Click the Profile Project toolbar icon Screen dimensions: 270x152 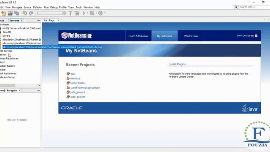pyautogui.click(x=100, y=13)
